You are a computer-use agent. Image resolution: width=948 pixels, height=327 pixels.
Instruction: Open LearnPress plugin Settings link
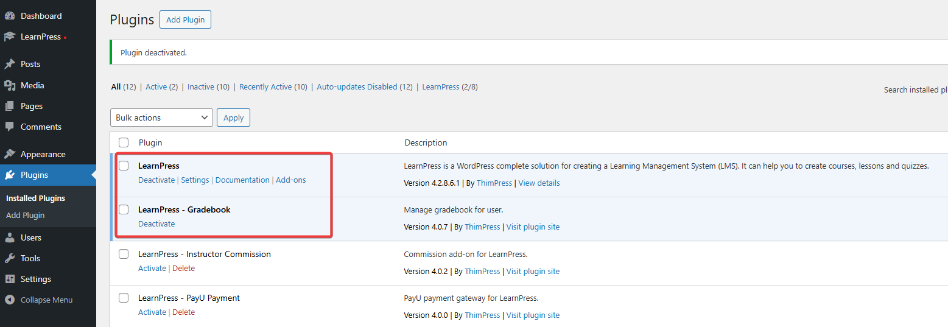(x=195, y=180)
